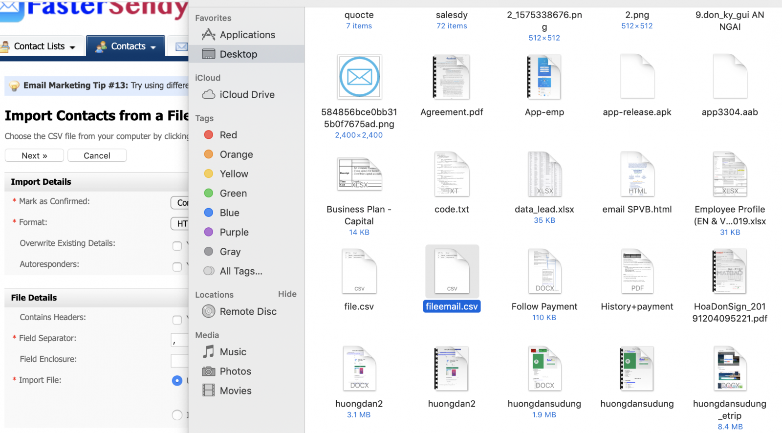Filter by the Red color tag
This screenshot has height=433, width=782.
(x=228, y=135)
